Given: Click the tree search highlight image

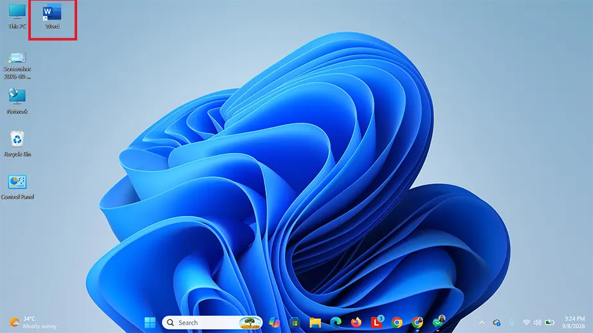Looking at the screenshot, I should pyautogui.click(x=250, y=323).
